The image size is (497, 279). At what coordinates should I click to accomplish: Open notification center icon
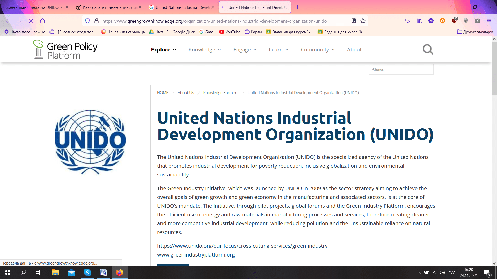click(x=487, y=273)
